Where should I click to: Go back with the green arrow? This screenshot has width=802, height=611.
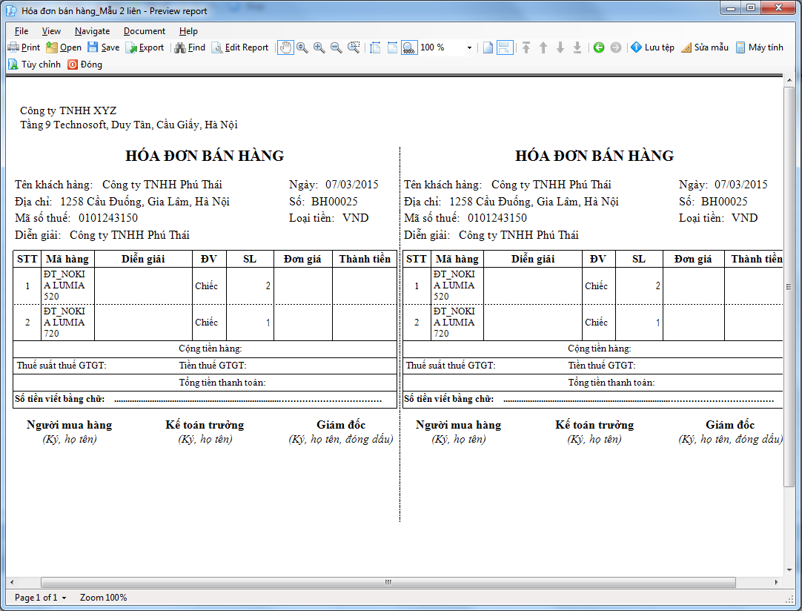599,47
